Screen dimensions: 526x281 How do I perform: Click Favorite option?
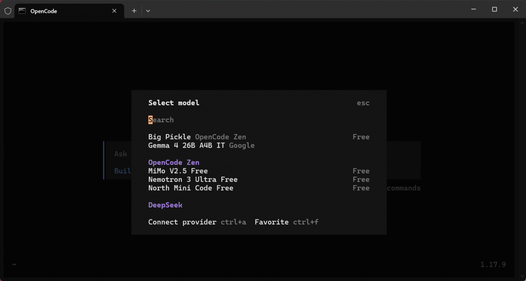point(271,222)
